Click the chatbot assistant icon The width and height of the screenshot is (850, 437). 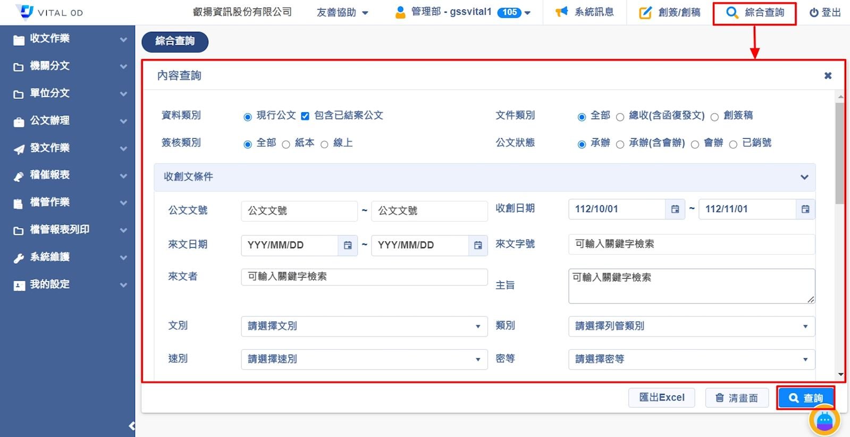click(x=824, y=421)
